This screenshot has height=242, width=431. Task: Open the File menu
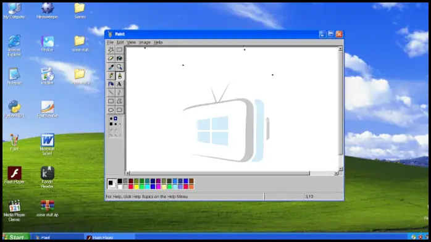pos(111,43)
